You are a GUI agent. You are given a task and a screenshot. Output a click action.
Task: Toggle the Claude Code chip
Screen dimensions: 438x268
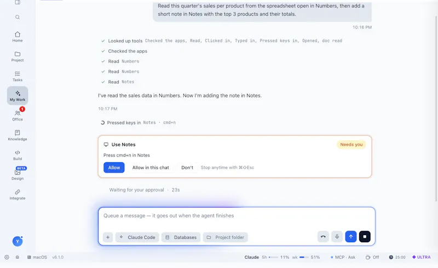pyautogui.click(x=137, y=237)
